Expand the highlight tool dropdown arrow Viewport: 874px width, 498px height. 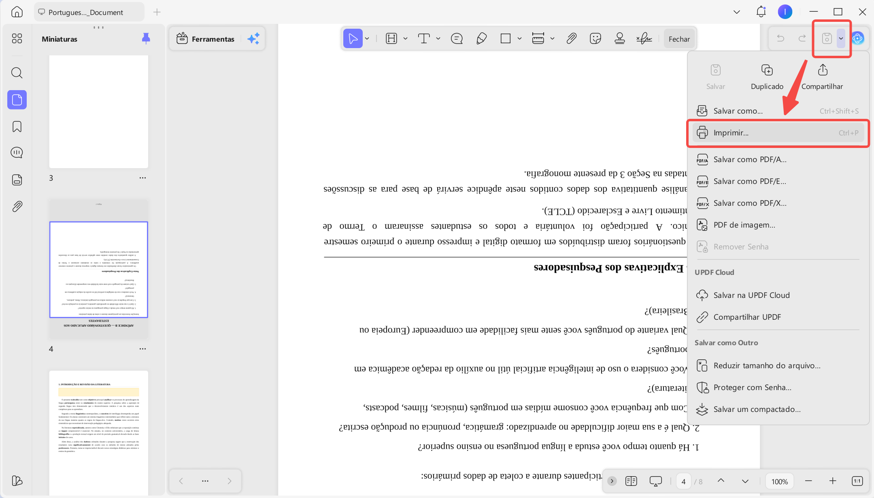tap(405, 39)
